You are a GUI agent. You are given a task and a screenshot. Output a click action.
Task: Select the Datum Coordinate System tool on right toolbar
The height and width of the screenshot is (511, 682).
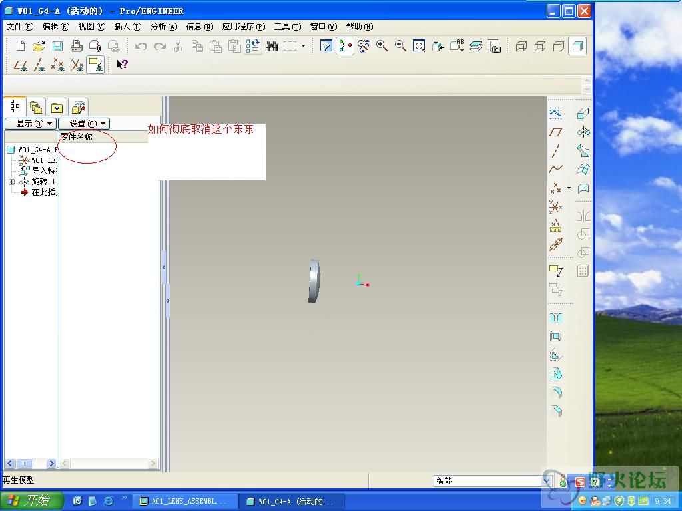tap(556, 207)
